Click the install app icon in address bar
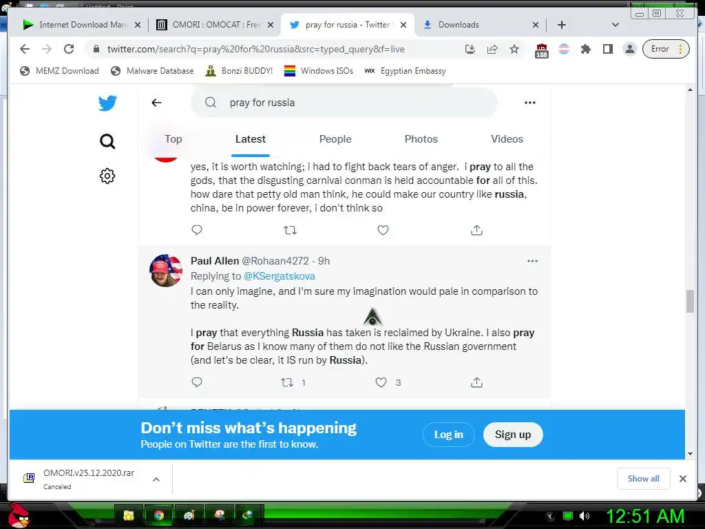Image resolution: width=705 pixels, height=529 pixels. (x=470, y=49)
